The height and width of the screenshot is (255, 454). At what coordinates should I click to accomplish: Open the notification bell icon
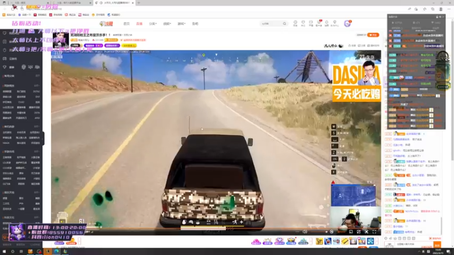click(327, 23)
